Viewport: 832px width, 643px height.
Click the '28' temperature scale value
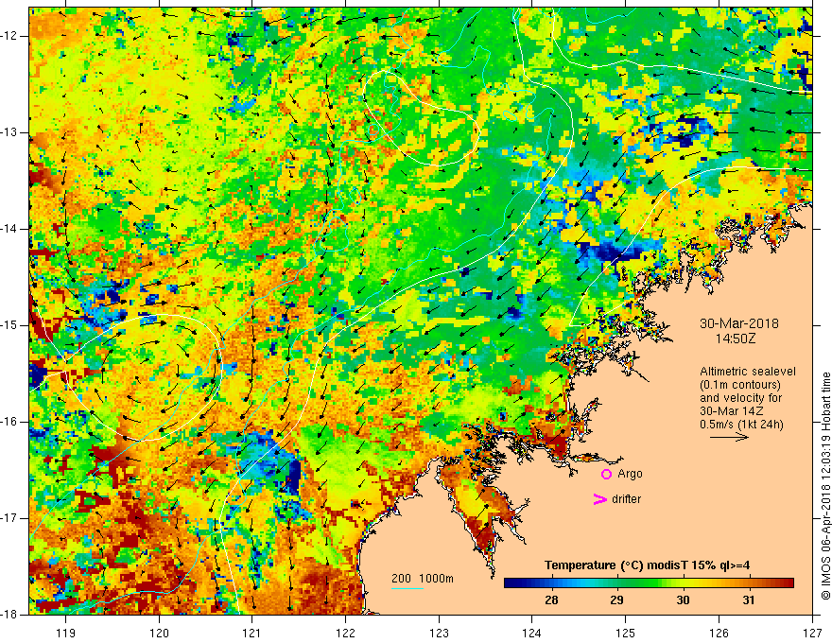click(551, 600)
